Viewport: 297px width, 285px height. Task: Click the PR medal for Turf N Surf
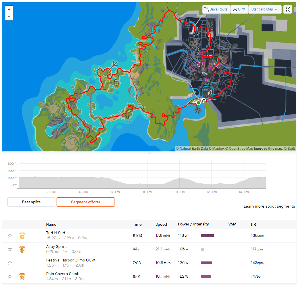[22, 236]
